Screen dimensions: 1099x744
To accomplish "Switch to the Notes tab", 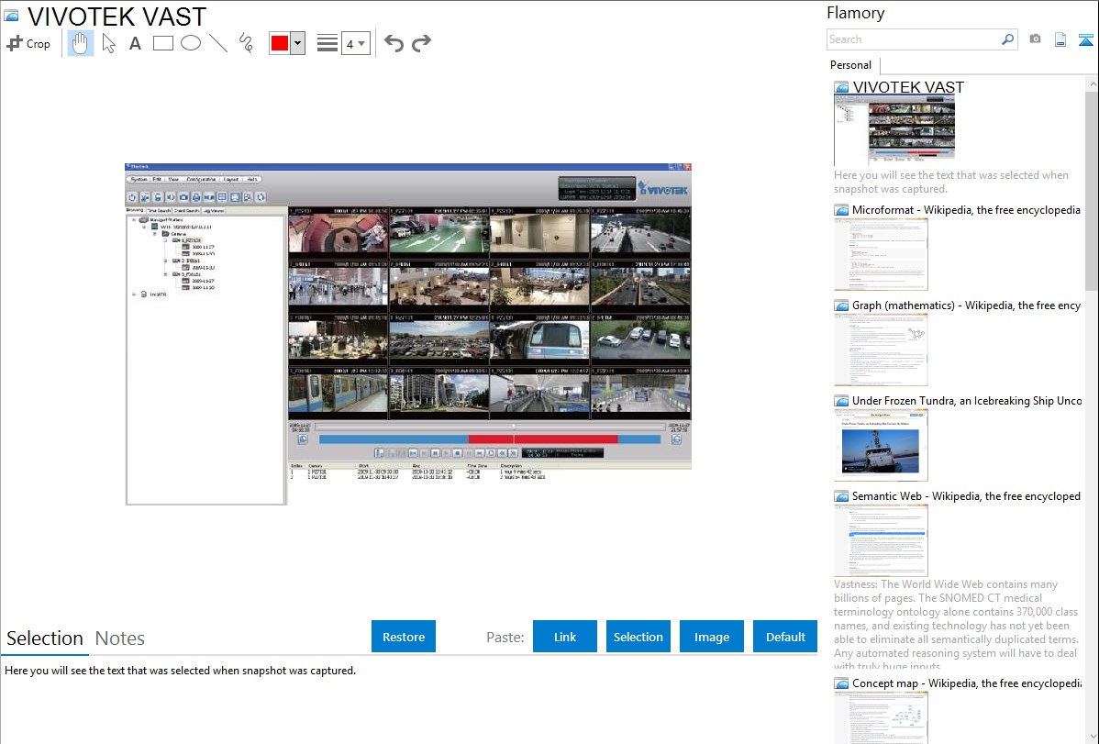I will [x=120, y=639].
